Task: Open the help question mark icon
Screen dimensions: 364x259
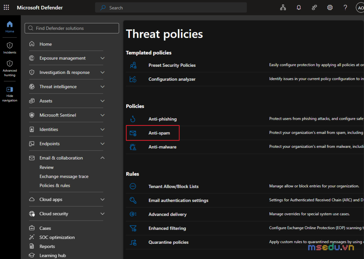Action: (346, 8)
